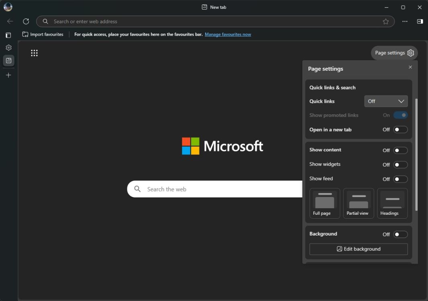
Task: Select the Headings feed layout option
Action: coord(392,203)
